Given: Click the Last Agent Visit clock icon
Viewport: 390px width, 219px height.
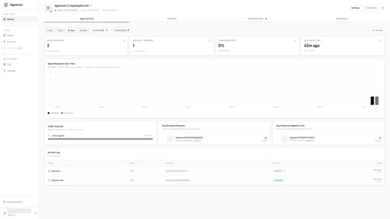Looking at the screenshot, I should (x=381, y=40).
